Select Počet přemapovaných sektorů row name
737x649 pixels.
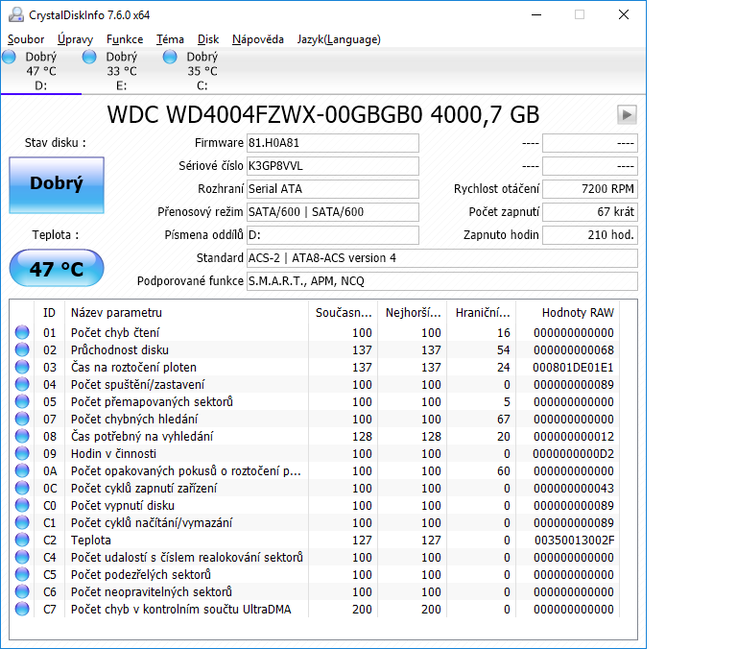(x=152, y=402)
